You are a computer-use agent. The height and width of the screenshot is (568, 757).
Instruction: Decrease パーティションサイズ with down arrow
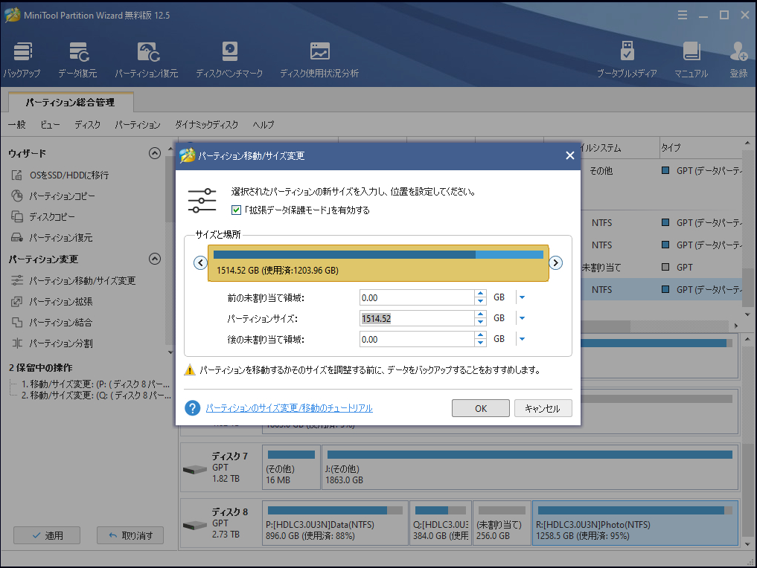pyautogui.click(x=480, y=322)
